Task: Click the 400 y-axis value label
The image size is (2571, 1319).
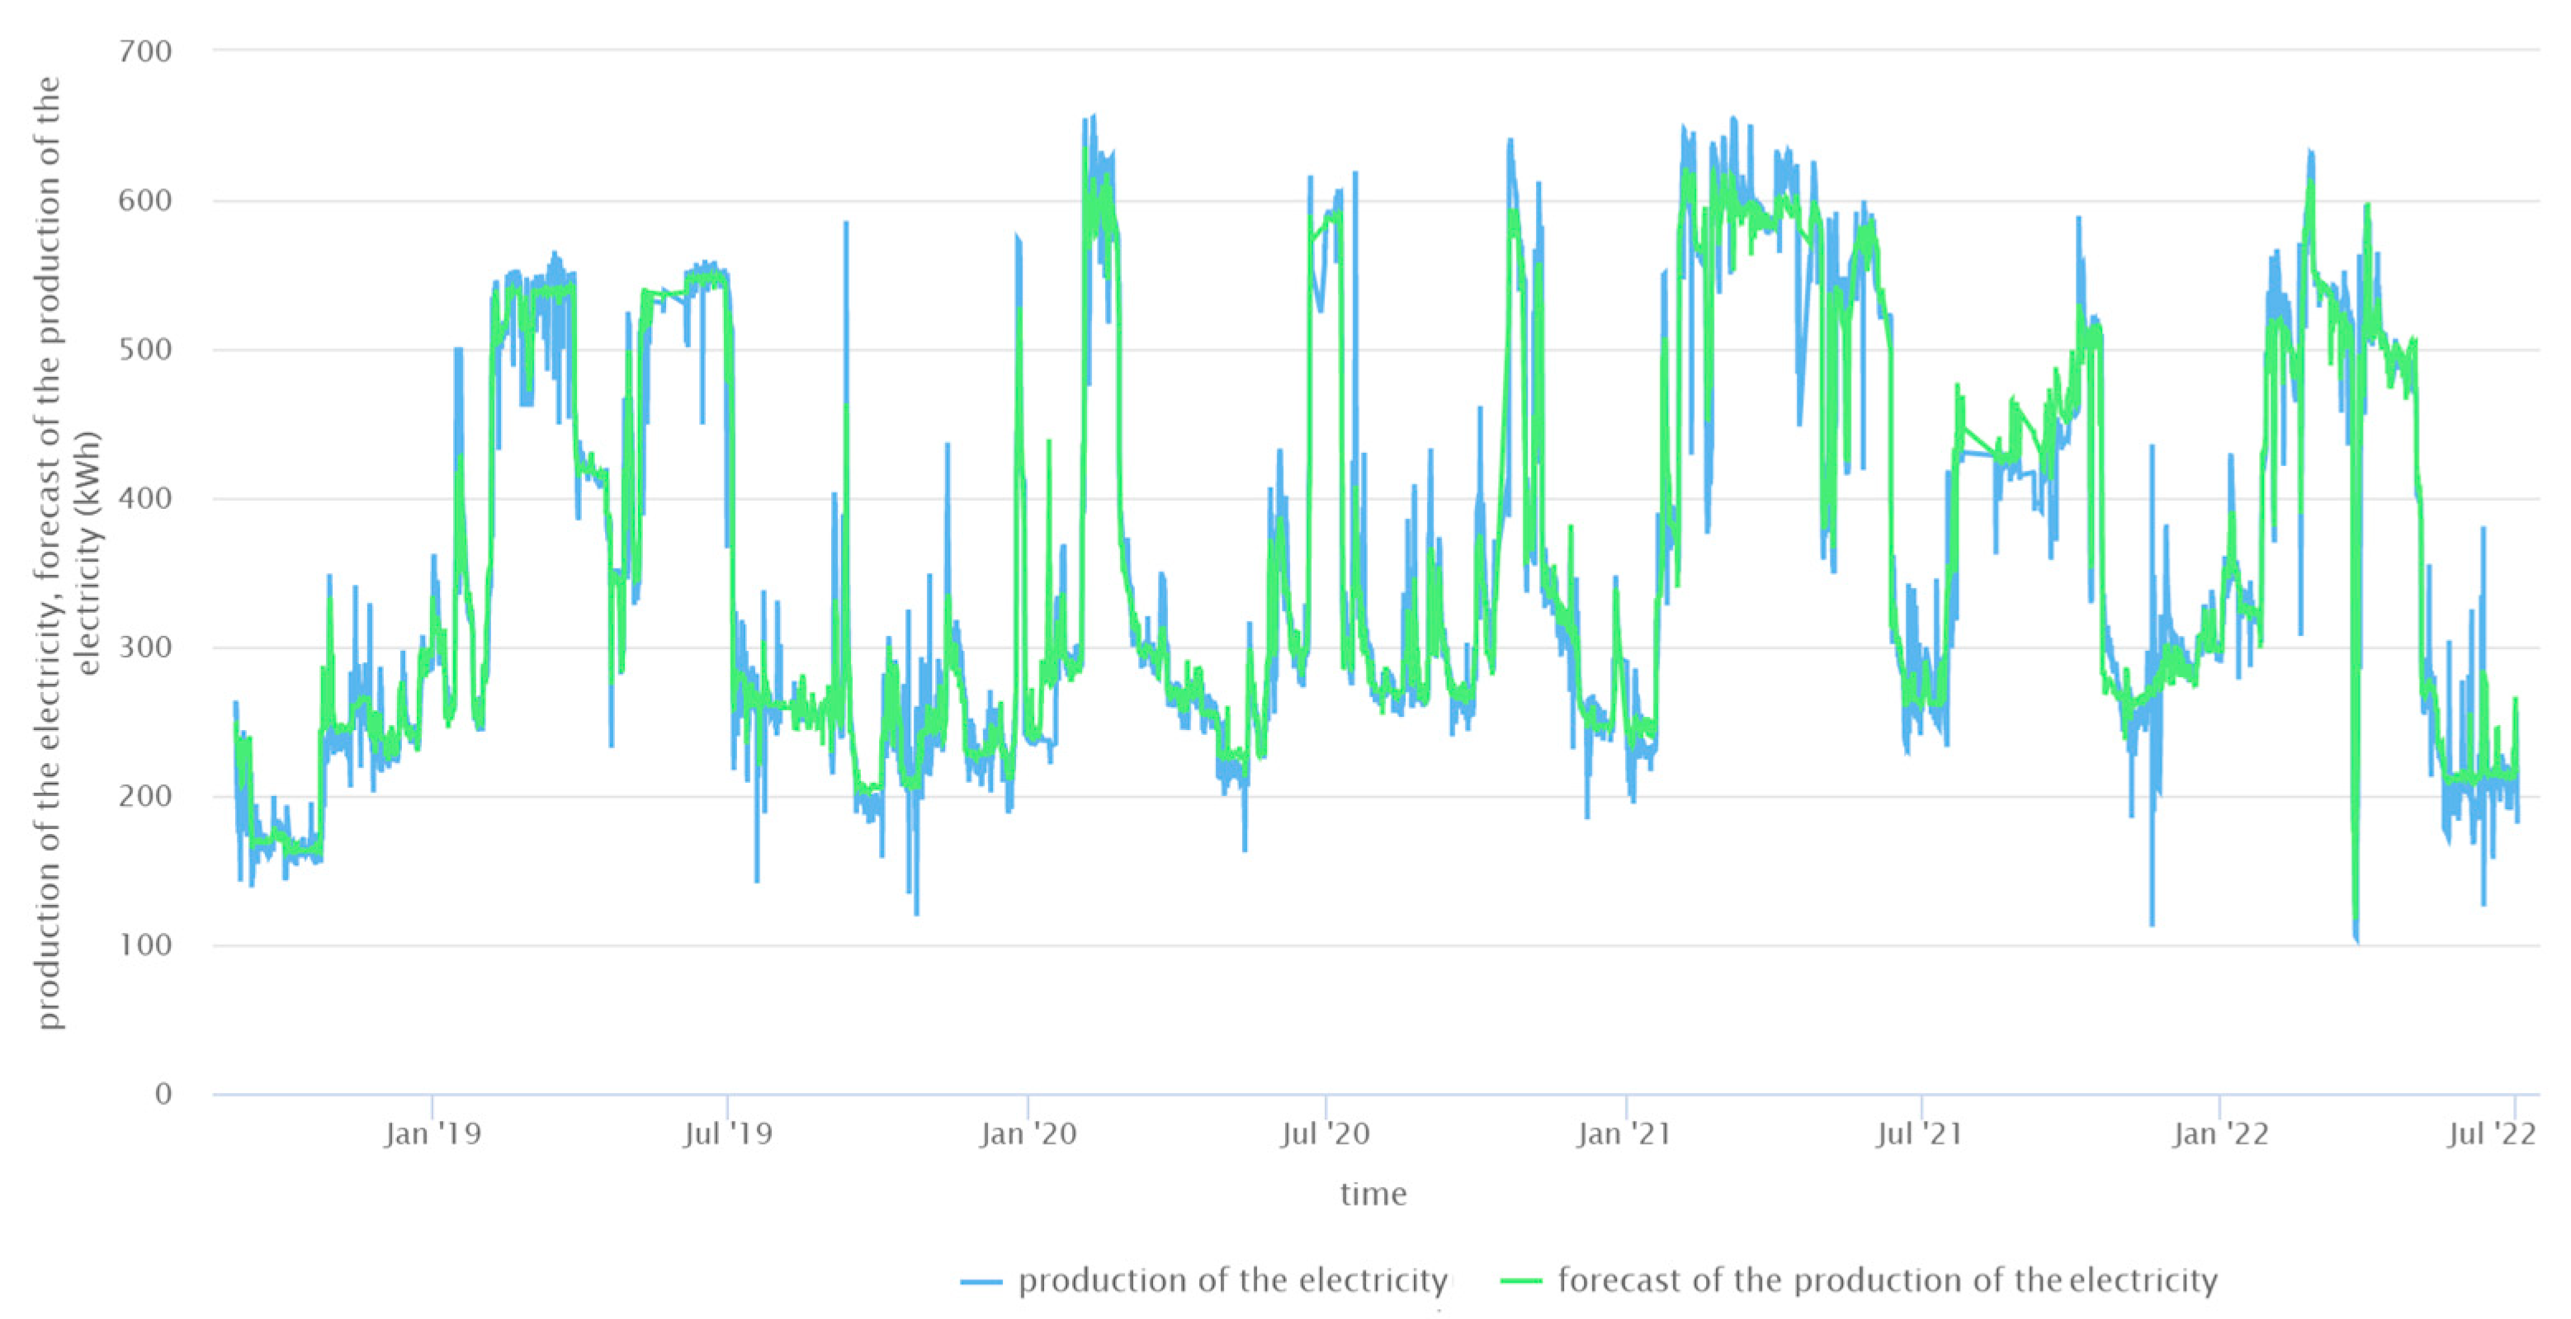Action: [x=144, y=498]
